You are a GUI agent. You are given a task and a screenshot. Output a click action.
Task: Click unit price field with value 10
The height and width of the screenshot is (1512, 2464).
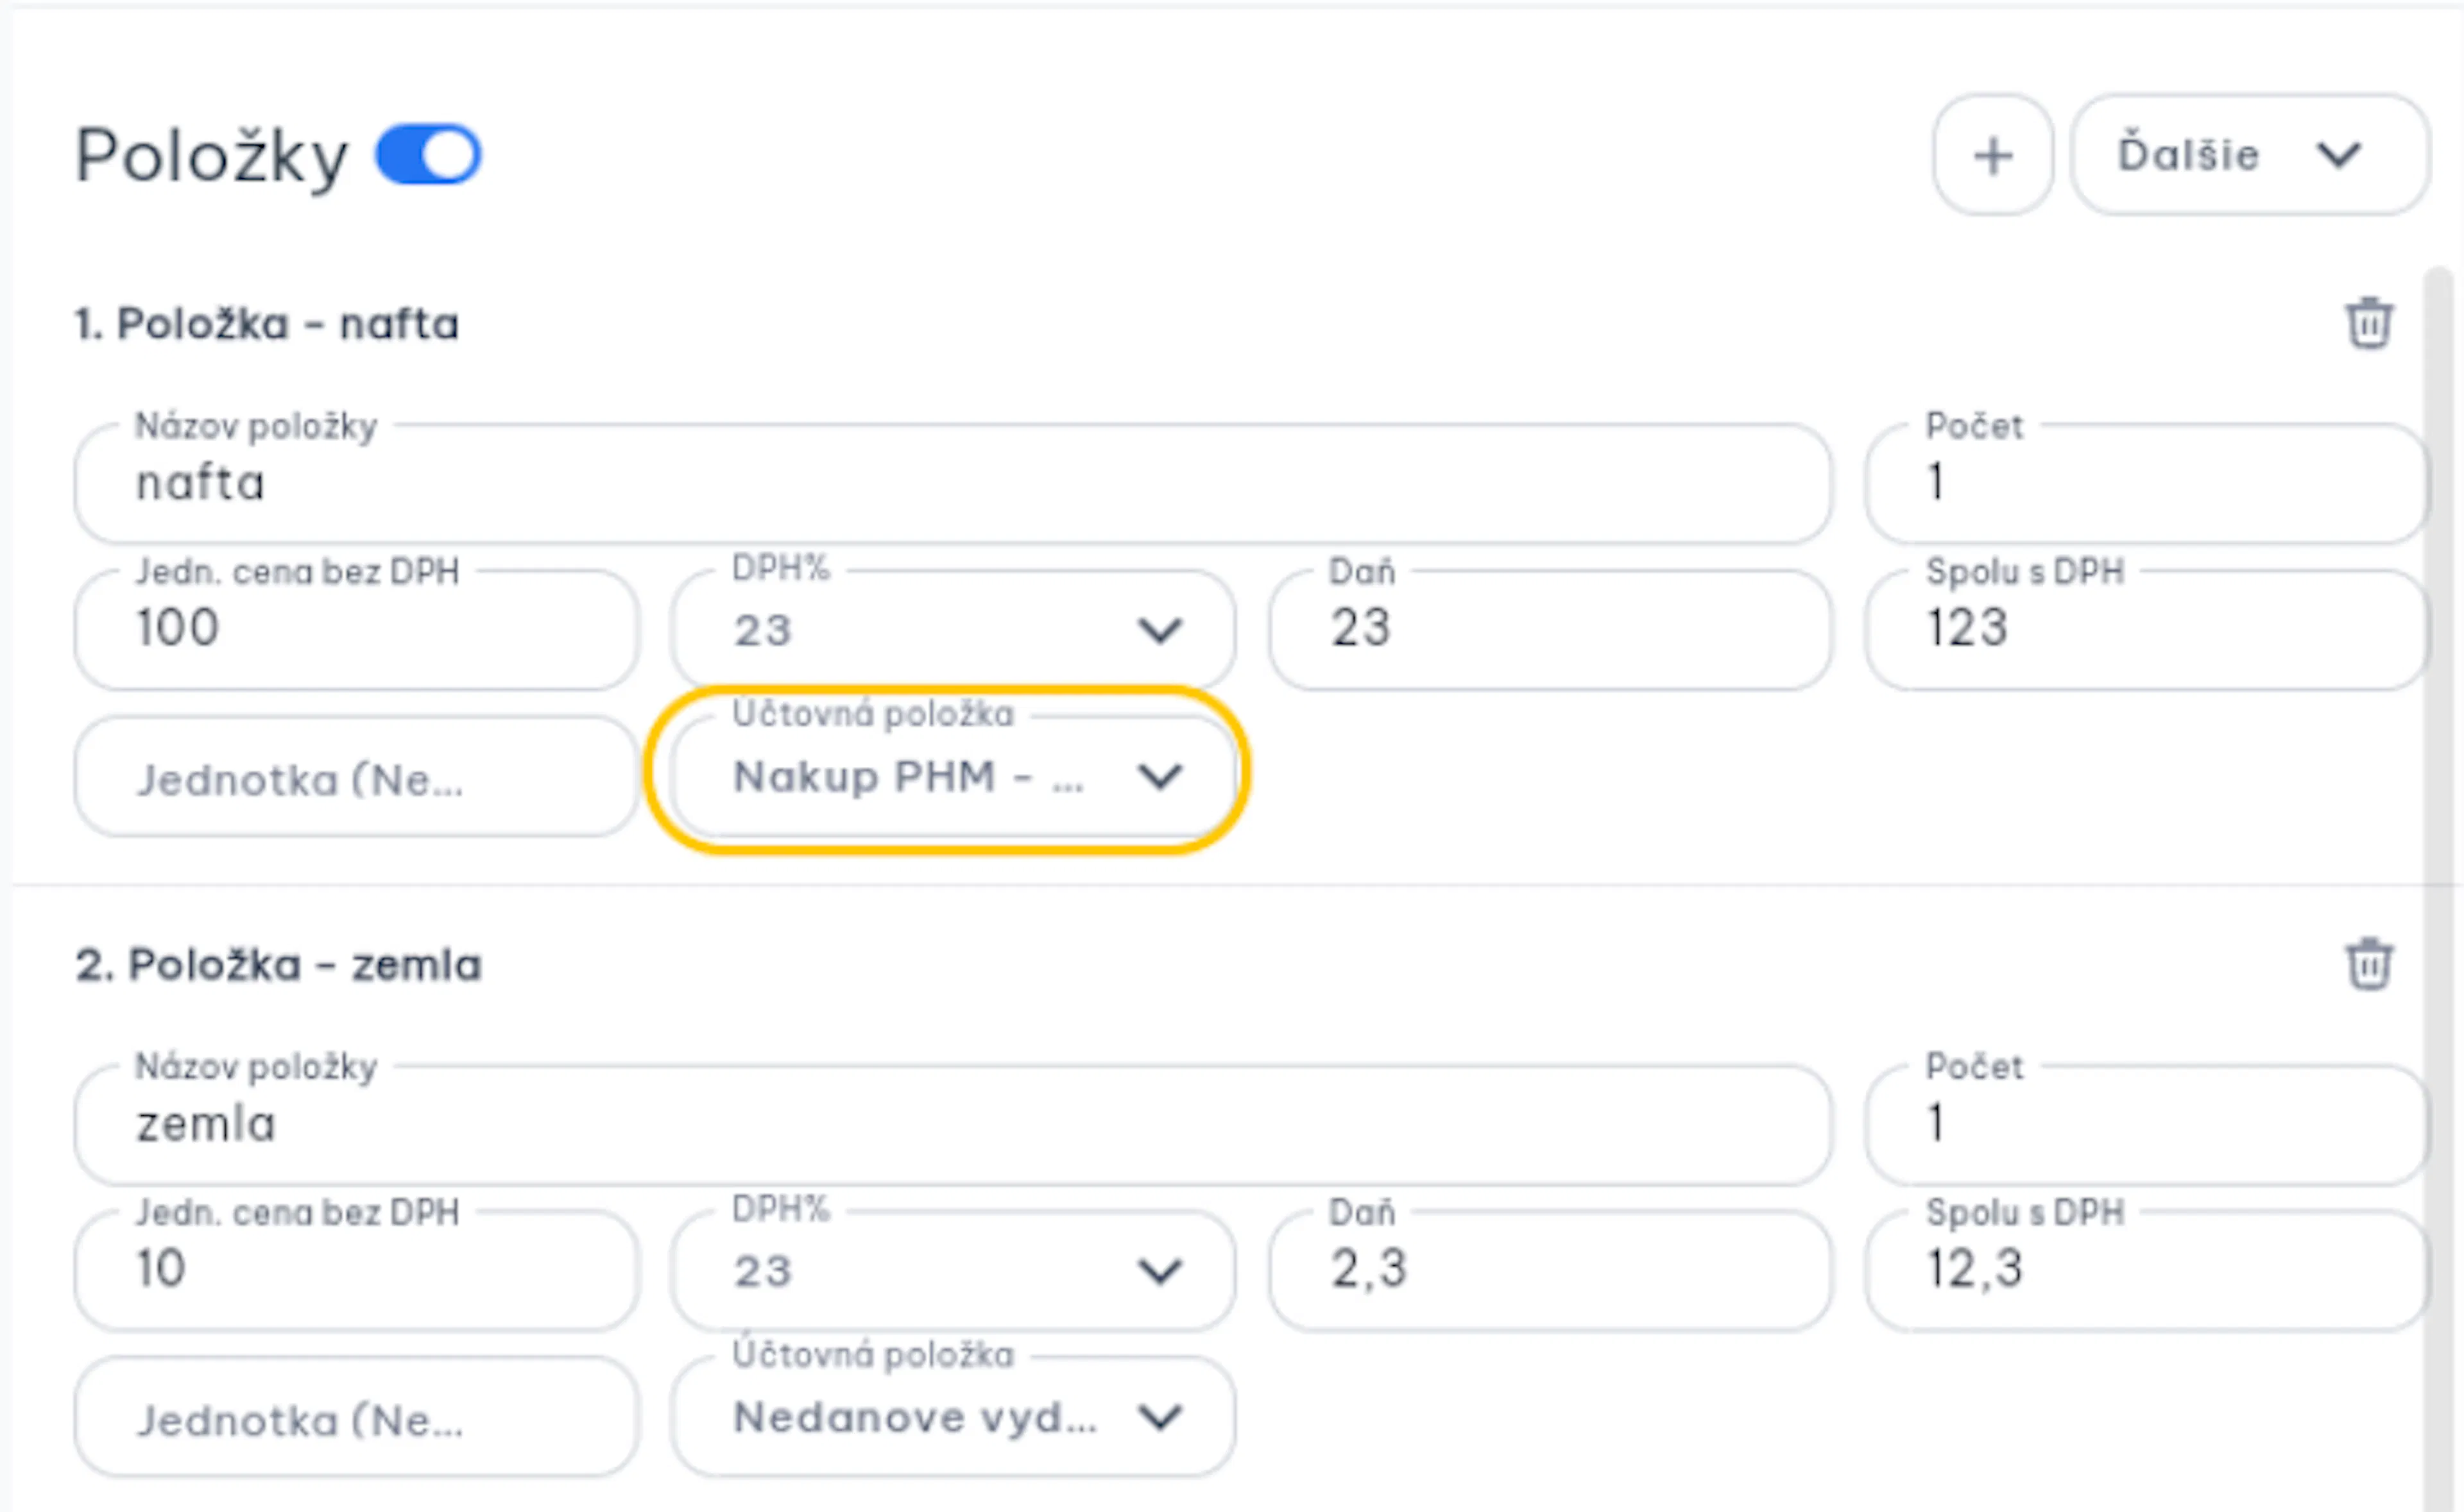(356, 1270)
